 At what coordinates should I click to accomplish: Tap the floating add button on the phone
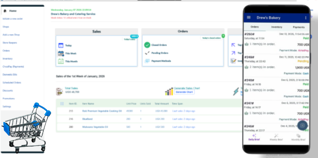coord(302,125)
